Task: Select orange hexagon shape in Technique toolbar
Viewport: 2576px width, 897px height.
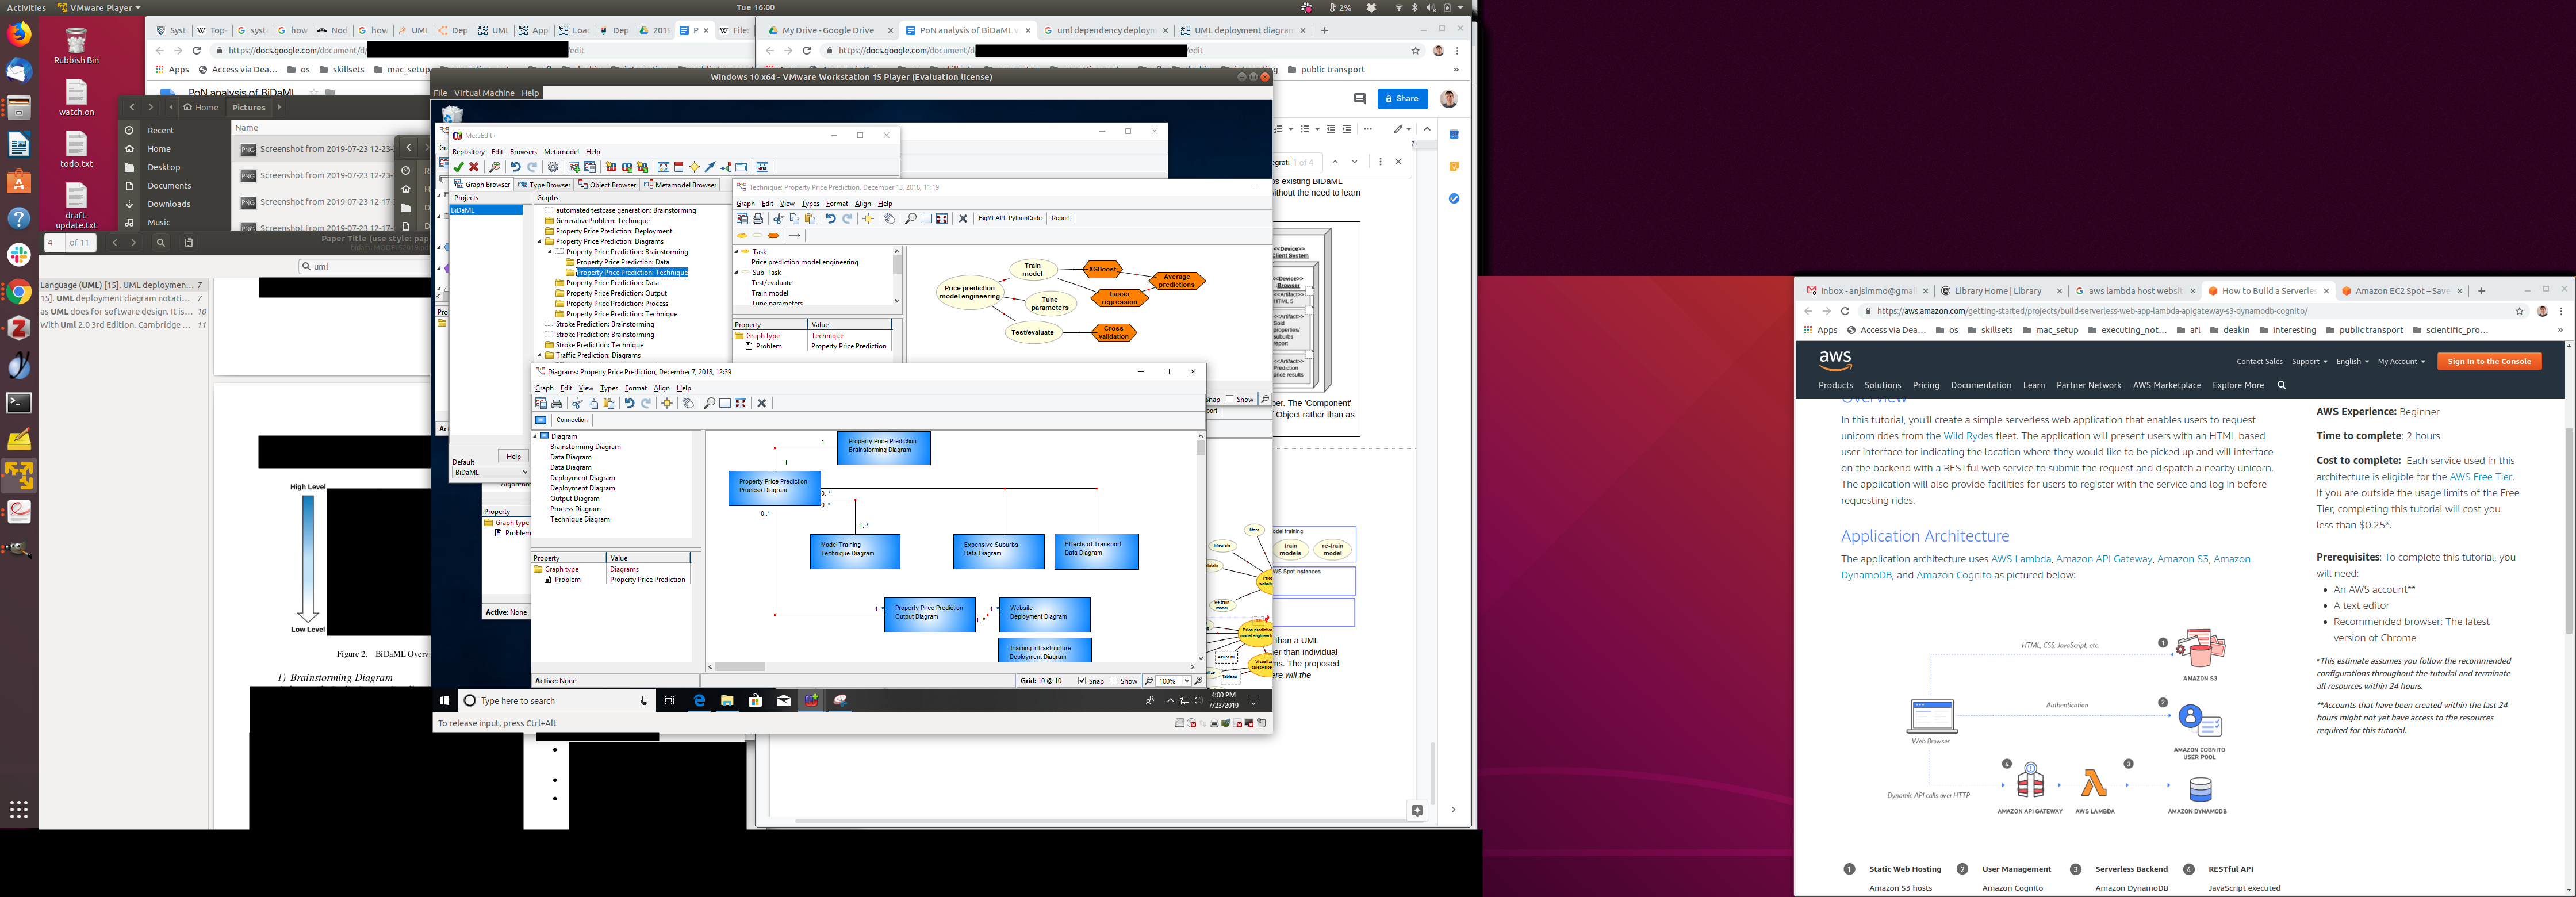Action: (x=773, y=236)
